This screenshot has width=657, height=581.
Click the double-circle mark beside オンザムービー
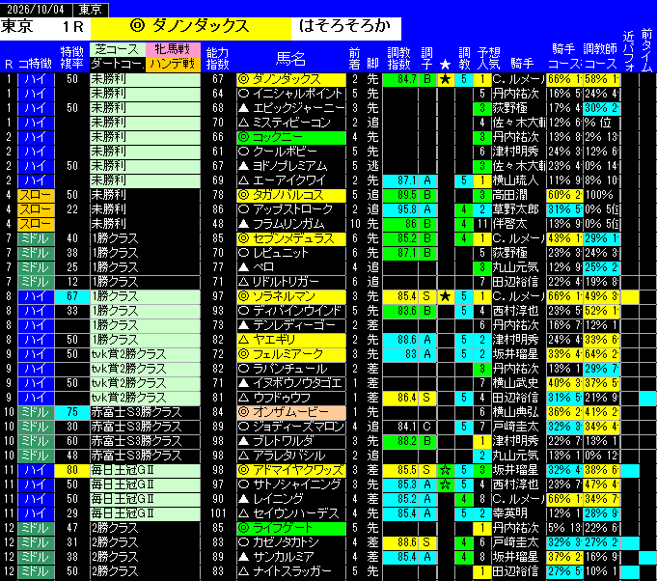pyautogui.click(x=243, y=412)
